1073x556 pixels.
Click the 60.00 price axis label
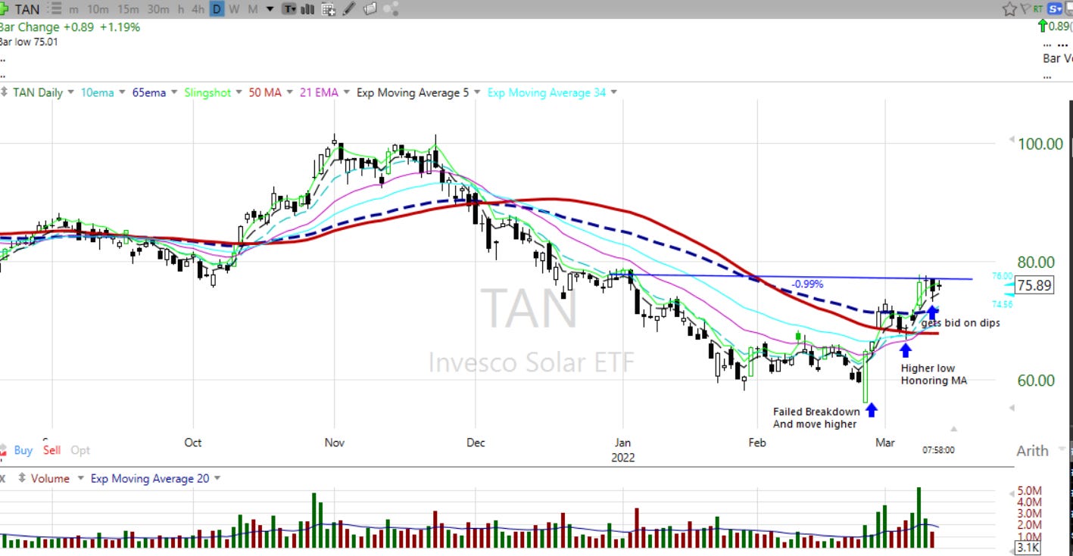[x=1035, y=380]
